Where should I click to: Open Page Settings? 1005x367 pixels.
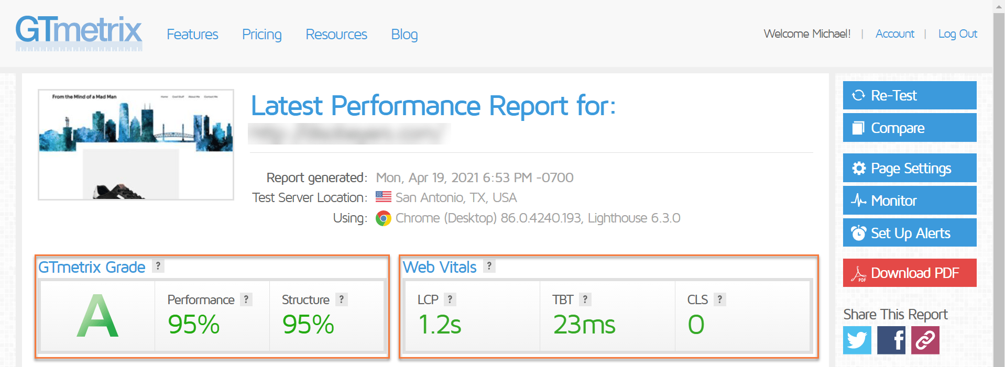point(909,168)
